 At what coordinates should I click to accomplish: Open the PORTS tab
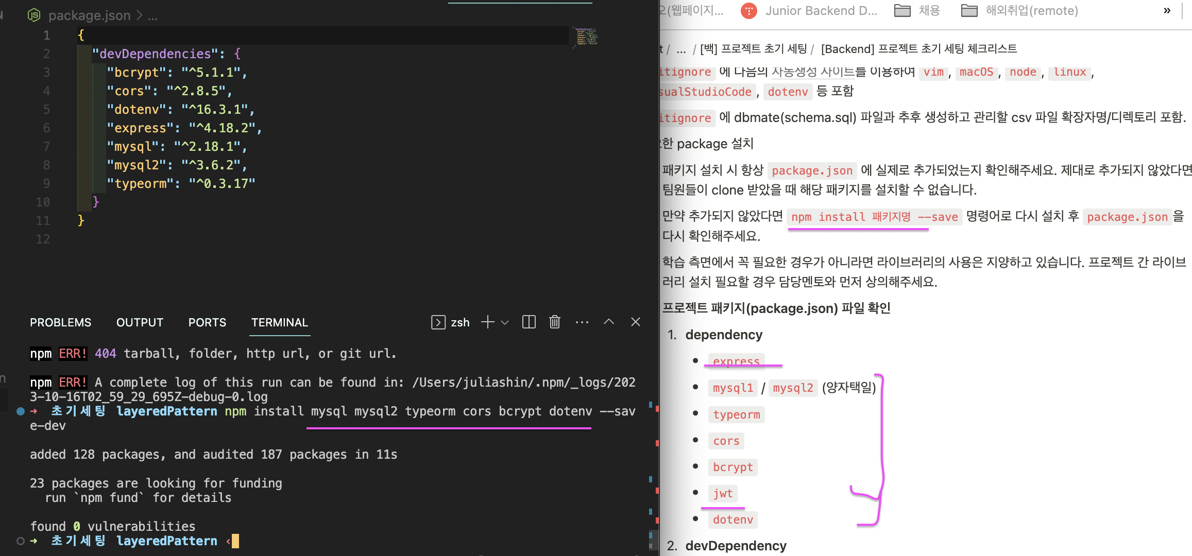pos(207,322)
